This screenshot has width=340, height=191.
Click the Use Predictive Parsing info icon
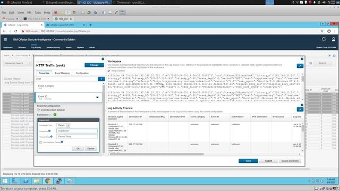tap(62, 142)
